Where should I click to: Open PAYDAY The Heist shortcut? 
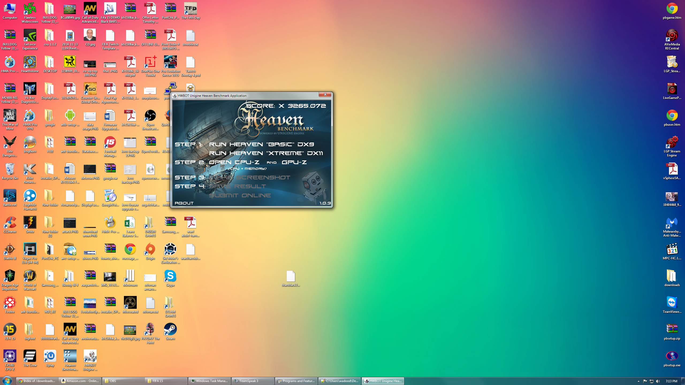[x=150, y=334]
